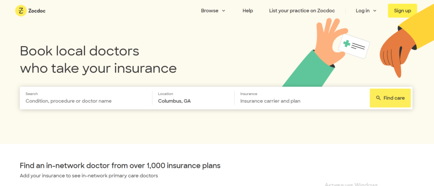The width and height of the screenshot is (434, 186).
Task: Click the magnifying glass icon in Find care
Action: (x=378, y=98)
